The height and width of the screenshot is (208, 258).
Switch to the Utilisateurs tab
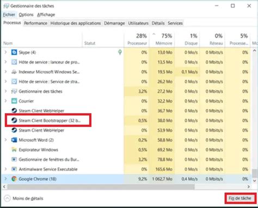click(x=138, y=23)
